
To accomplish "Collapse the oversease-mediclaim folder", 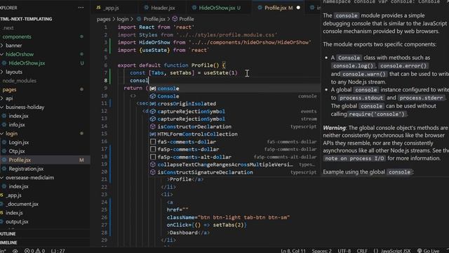I will click(x=29, y=178).
